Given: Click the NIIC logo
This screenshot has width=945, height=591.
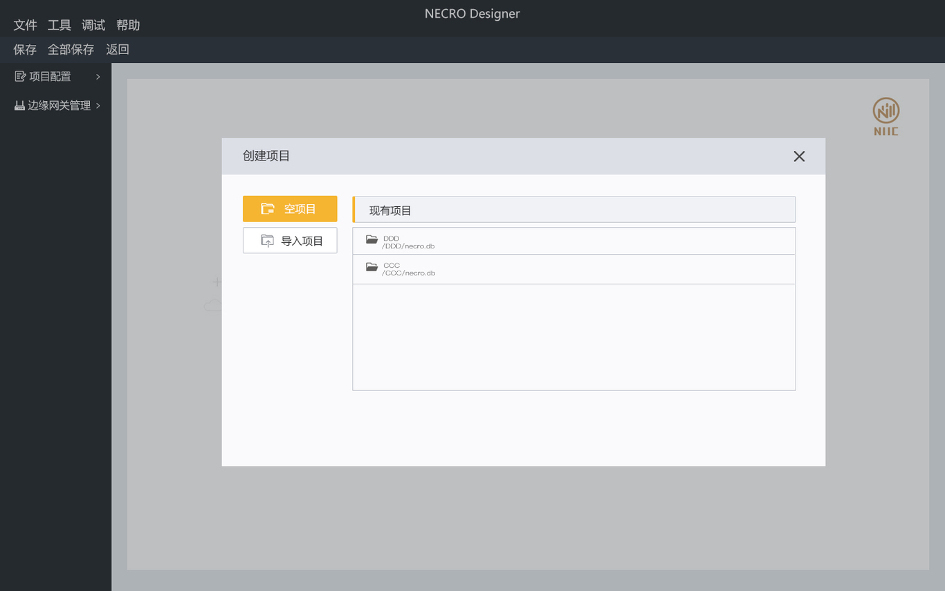Looking at the screenshot, I should click(x=886, y=116).
